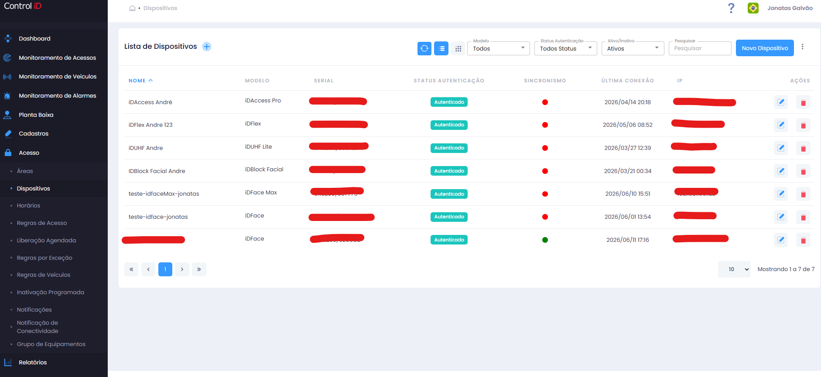Screen dimensions: 821x377
Task: Open the Modelo dropdown filter
Action: tap(498, 48)
